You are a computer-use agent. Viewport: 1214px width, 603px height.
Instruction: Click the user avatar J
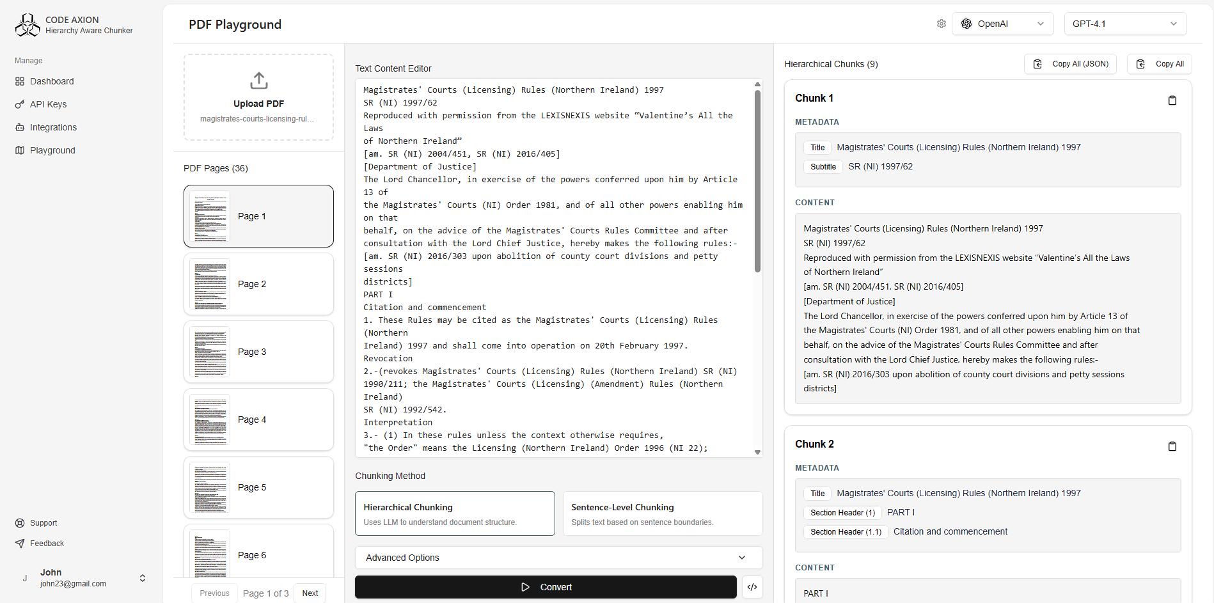(25, 578)
